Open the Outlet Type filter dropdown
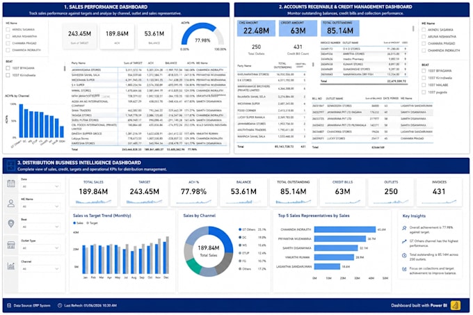Screen dimensions: 473x315 click(x=40, y=248)
